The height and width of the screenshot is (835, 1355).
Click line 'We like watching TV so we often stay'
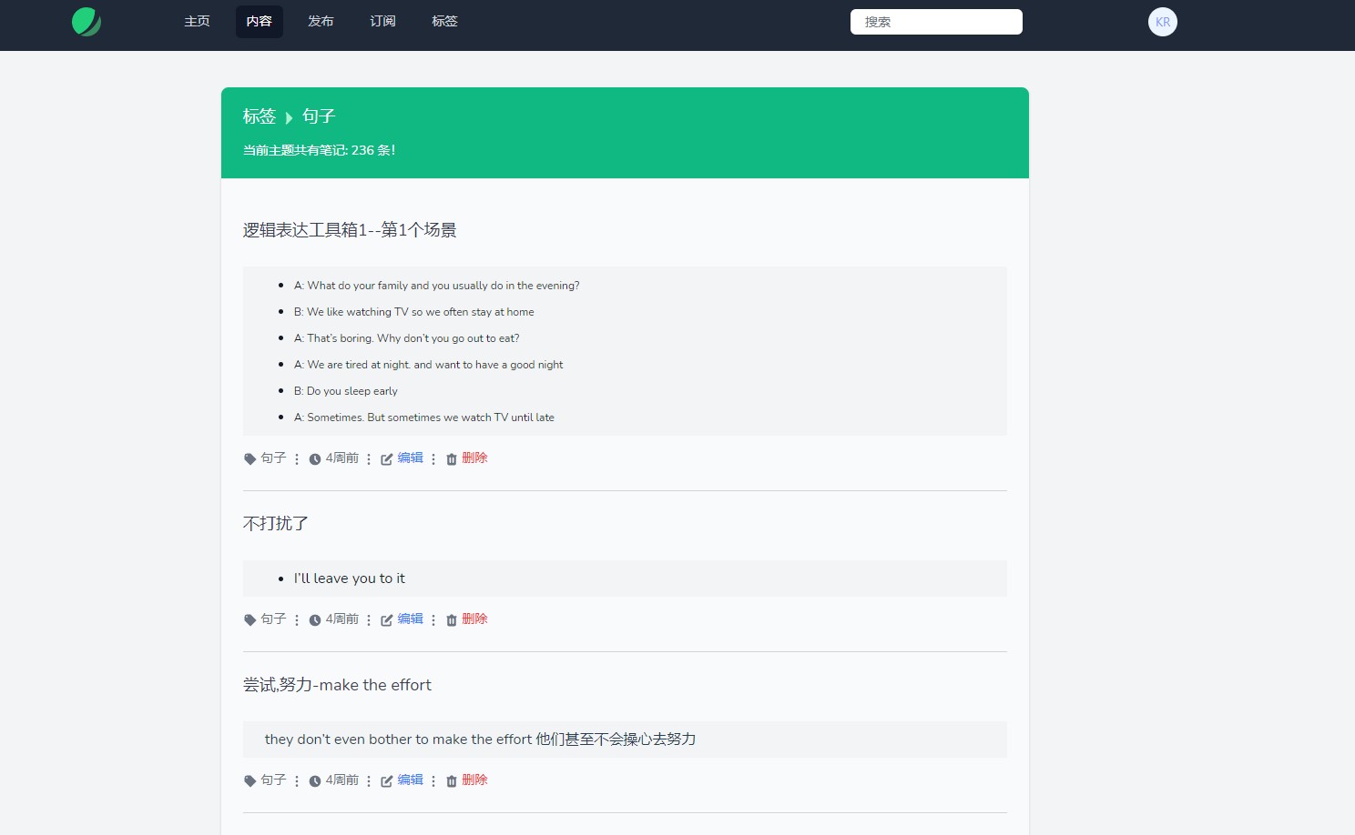[x=413, y=312]
